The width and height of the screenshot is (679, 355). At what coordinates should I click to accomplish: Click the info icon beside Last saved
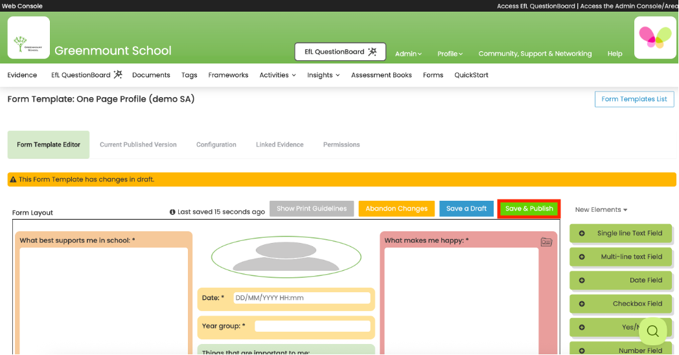coord(172,212)
